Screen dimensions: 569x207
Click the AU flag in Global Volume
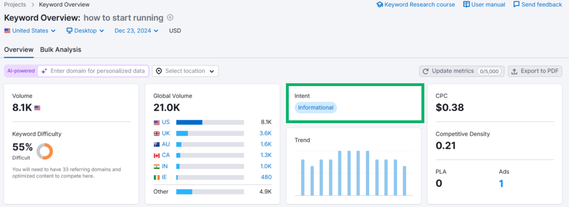coord(157,144)
